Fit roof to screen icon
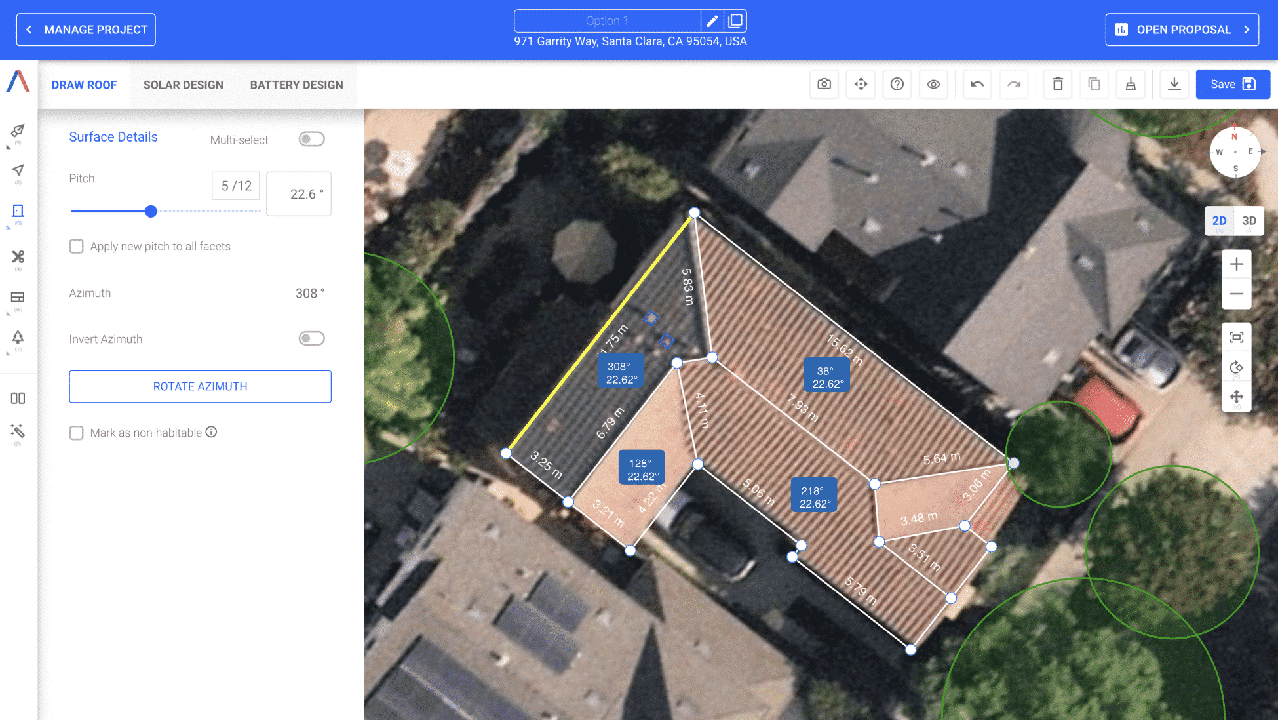The width and height of the screenshot is (1278, 720). pyautogui.click(x=1237, y=337)
